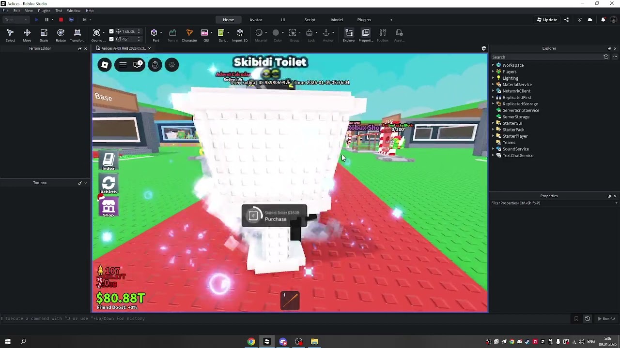Image resolution: width=620 pixels, height=348 pixels.
Task: Open the Part type dropdown arrow
Action: (x=162, y=33)
